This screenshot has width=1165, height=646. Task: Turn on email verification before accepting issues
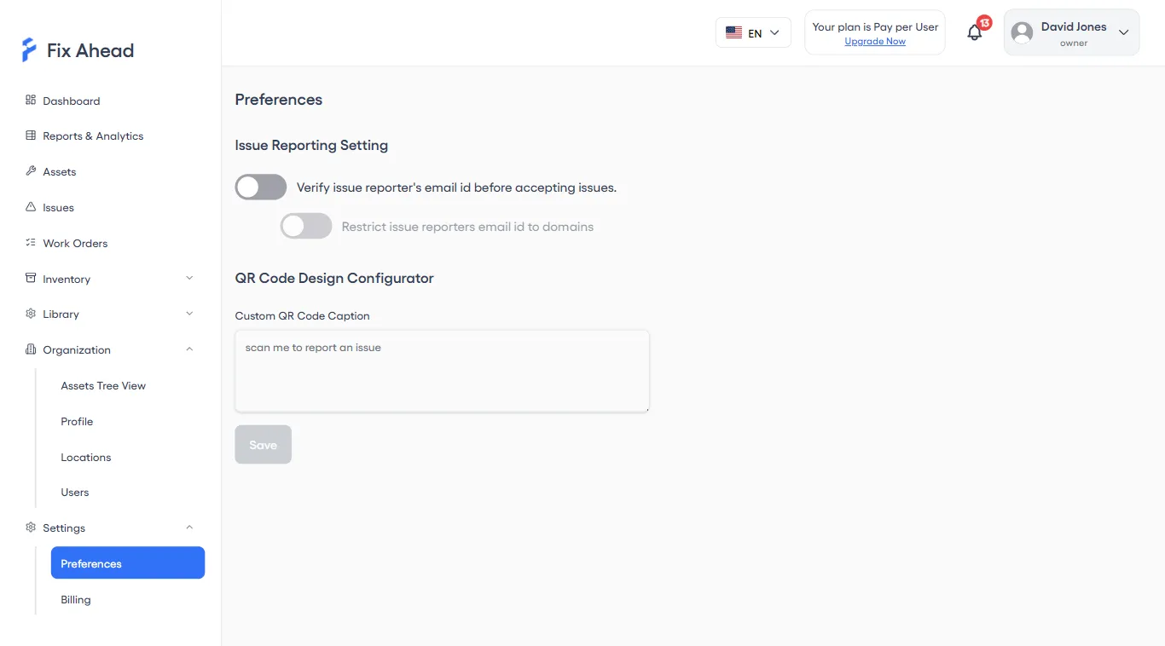[x=260, y=187]
